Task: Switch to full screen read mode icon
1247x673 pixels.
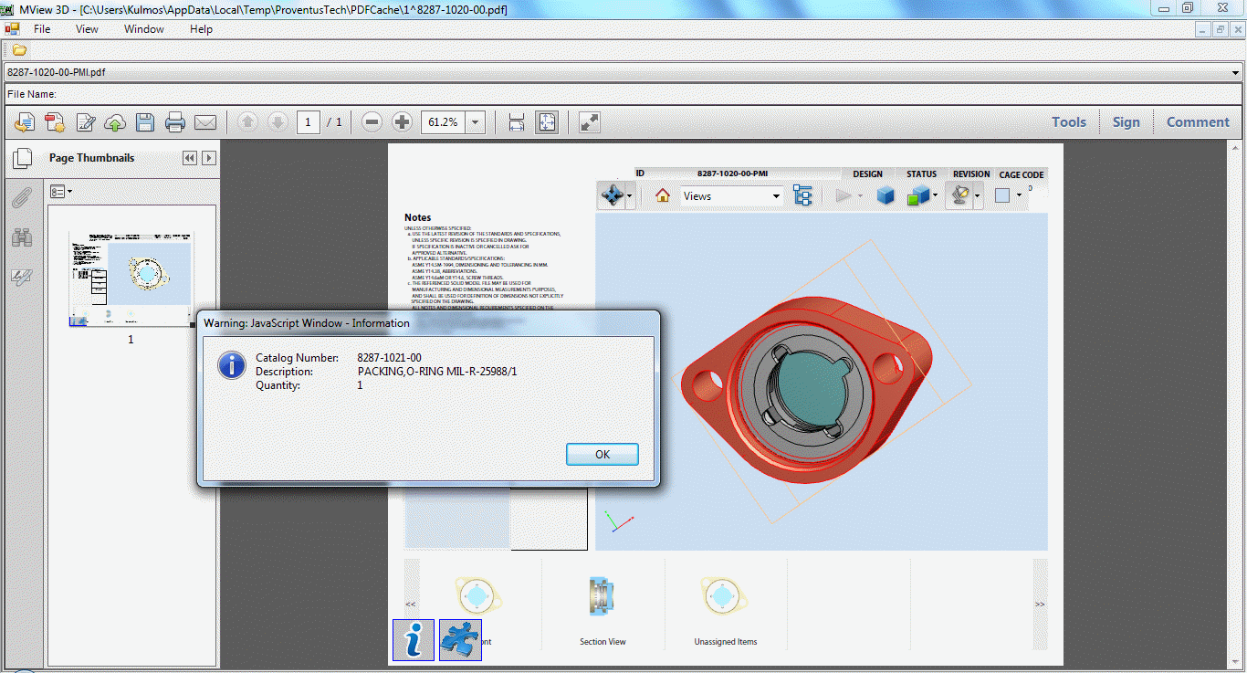Action: 590,122
